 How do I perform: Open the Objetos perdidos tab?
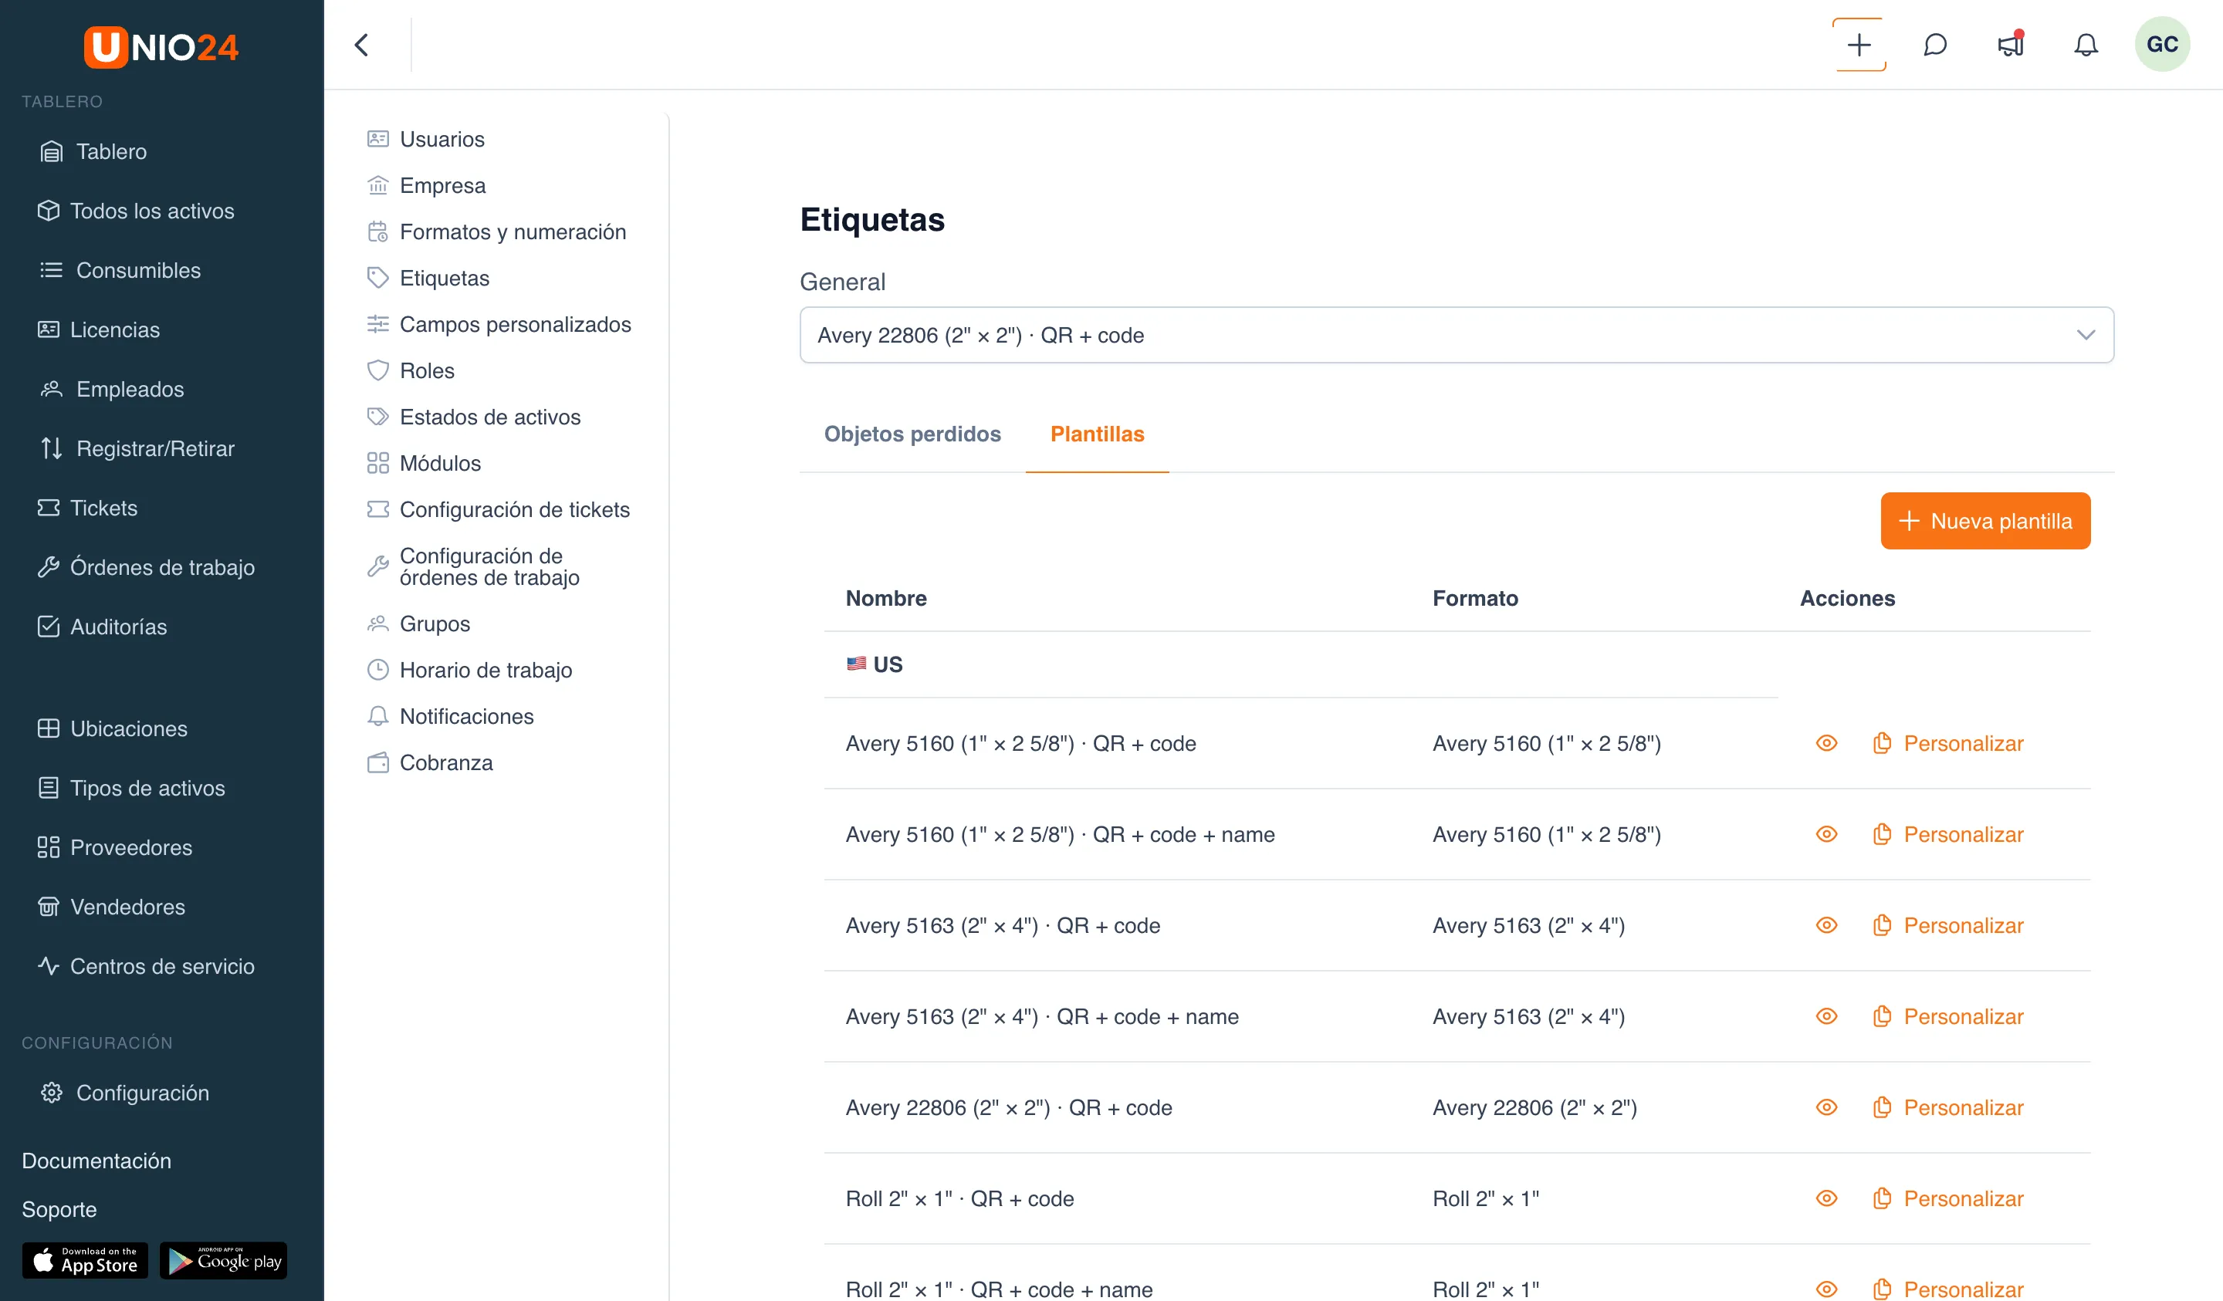click(912, 434)
